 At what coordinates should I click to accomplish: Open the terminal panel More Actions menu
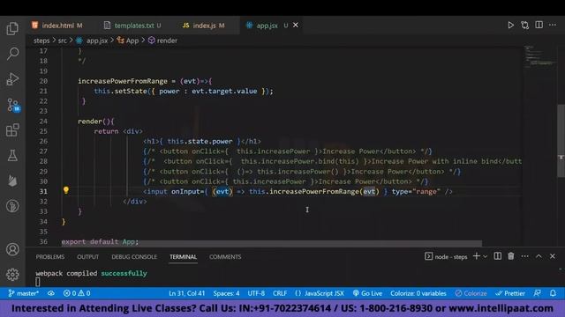coord(525,256)
